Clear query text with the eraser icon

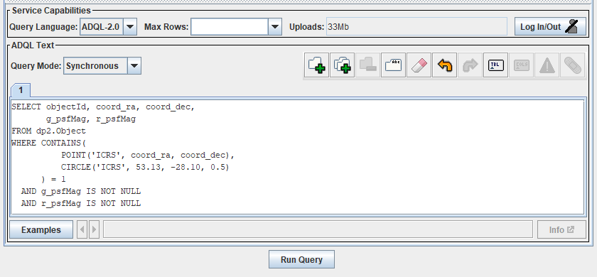tap(419, 65)
